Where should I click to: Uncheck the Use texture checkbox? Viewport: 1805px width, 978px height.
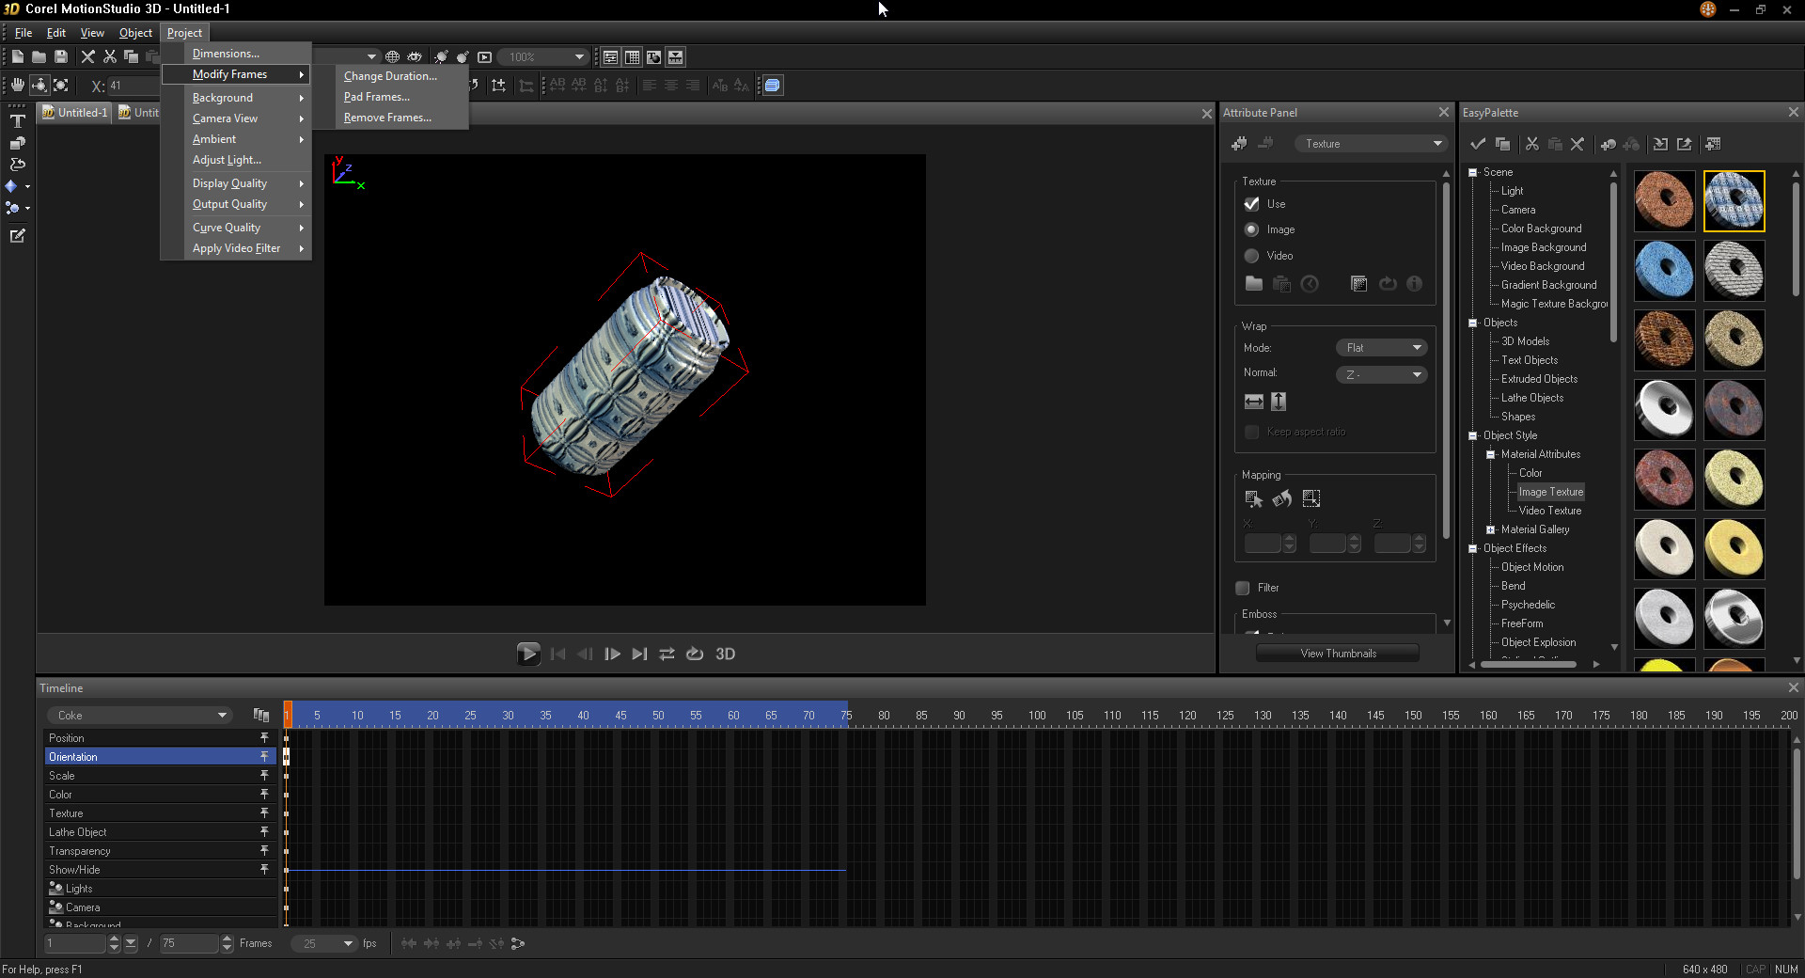[x=1251, y=204]
